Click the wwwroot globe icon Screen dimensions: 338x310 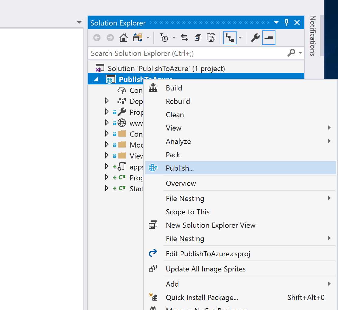pos(121,123)
